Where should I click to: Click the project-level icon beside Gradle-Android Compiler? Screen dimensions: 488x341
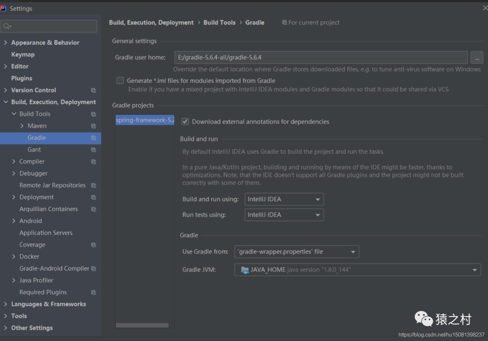tap(94, 269)
